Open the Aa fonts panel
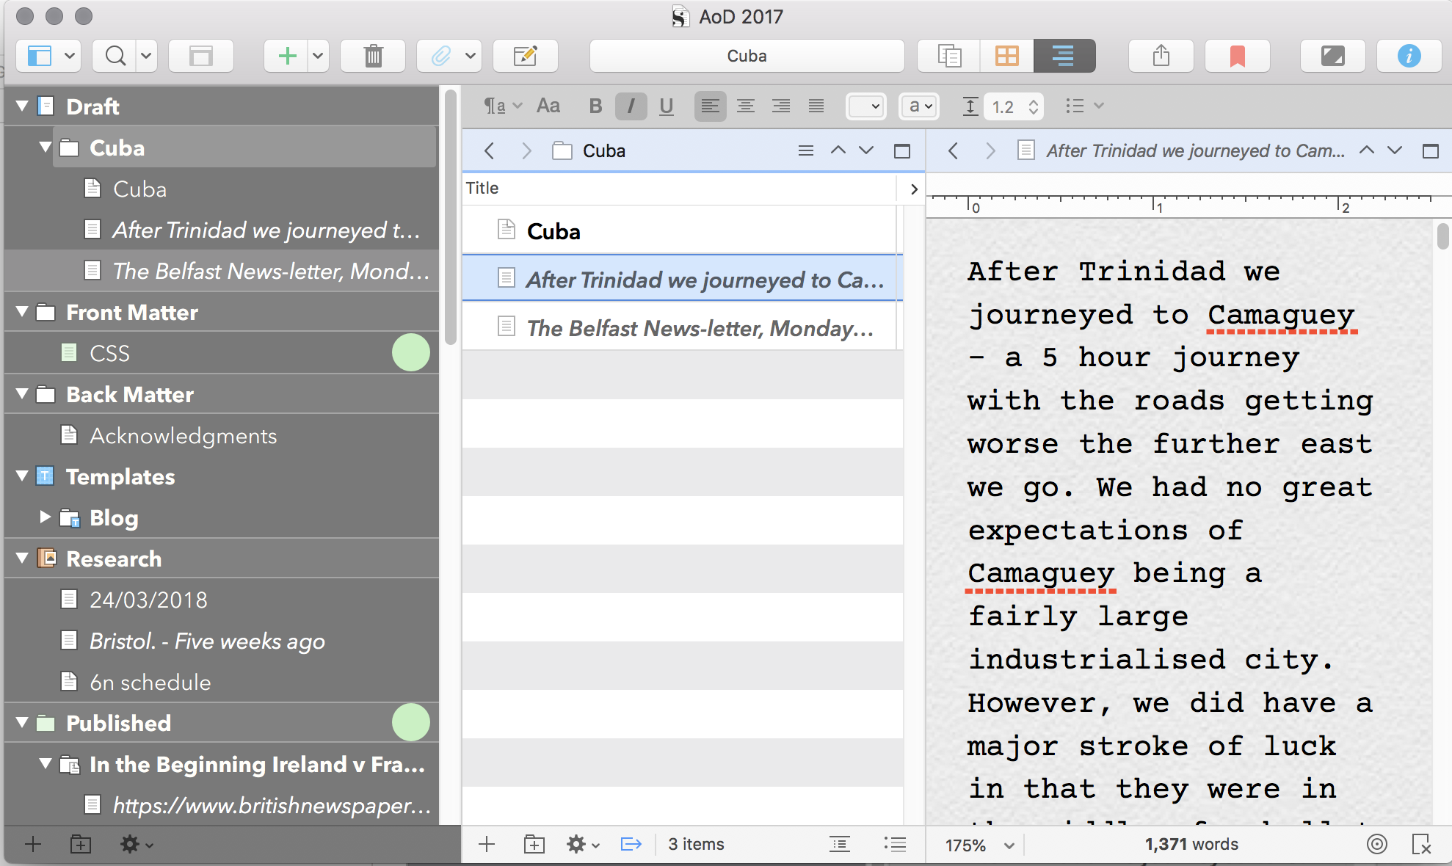1452x866 pixels. coord(548,106)
